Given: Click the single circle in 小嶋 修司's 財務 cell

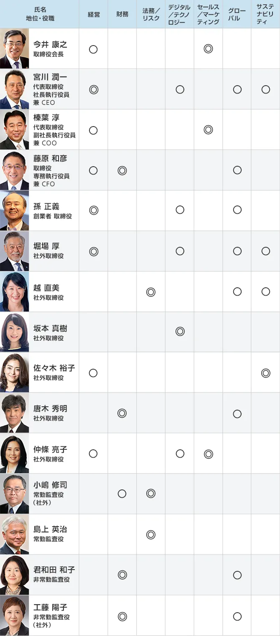Looking at the screenshot, I should [122, 494].
